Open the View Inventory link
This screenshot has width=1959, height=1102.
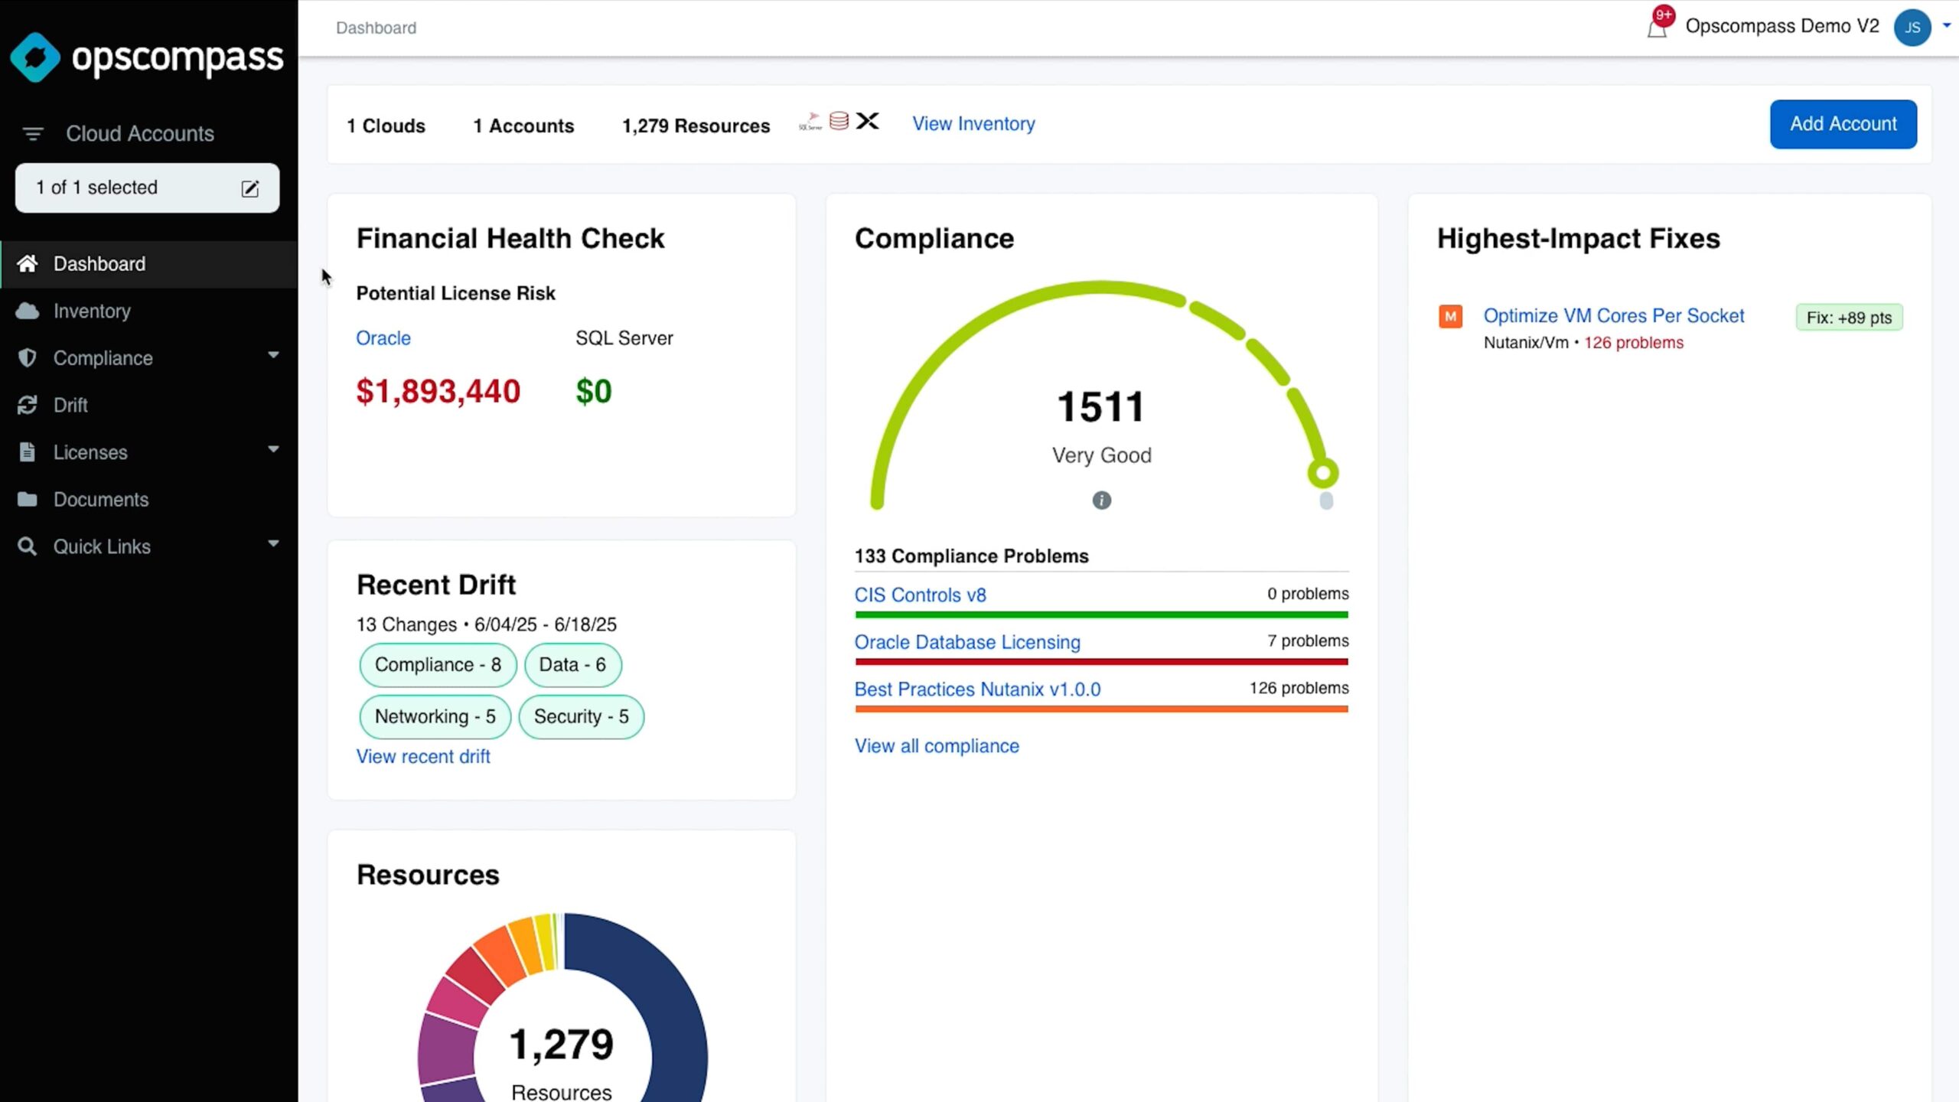pos(973,124)
